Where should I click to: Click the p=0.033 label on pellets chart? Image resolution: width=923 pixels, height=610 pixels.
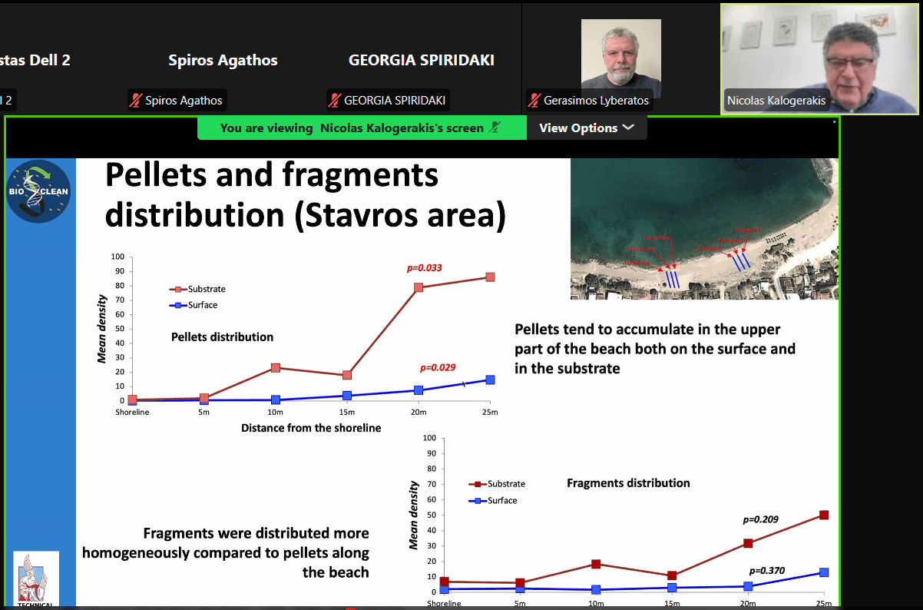coord(424,268)
